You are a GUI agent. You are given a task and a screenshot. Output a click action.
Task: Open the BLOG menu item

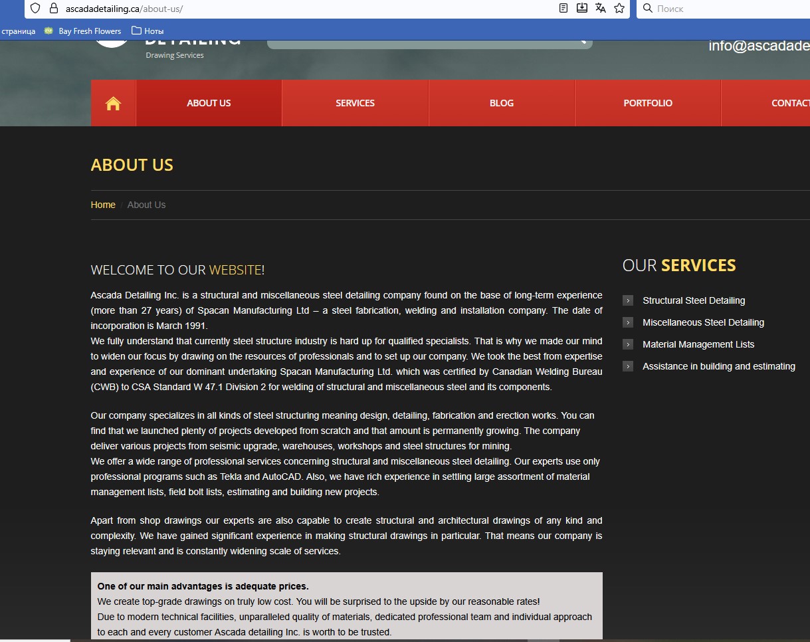coord(502,103)
